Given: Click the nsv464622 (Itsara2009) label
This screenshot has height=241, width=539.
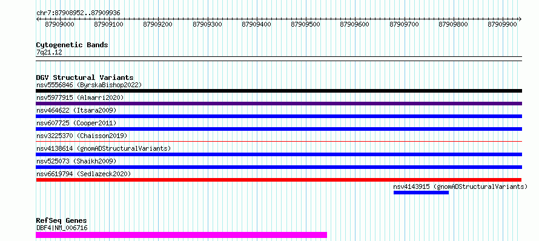Looking at the screenshot, I should (x=76, y=110).
